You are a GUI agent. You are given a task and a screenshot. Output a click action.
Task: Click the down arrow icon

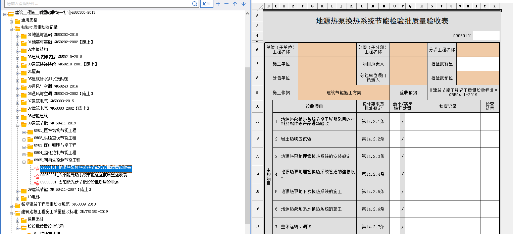(244, 4)
